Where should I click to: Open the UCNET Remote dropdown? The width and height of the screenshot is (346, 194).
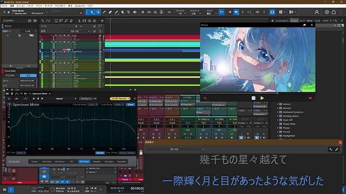120,99
